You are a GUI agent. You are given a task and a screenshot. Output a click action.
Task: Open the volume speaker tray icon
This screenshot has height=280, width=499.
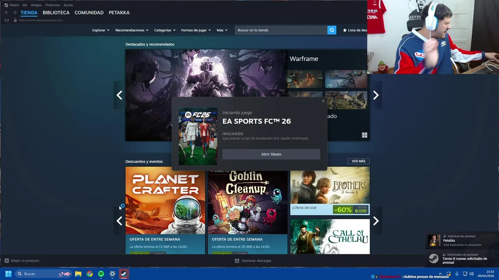[x=471, y=274]
